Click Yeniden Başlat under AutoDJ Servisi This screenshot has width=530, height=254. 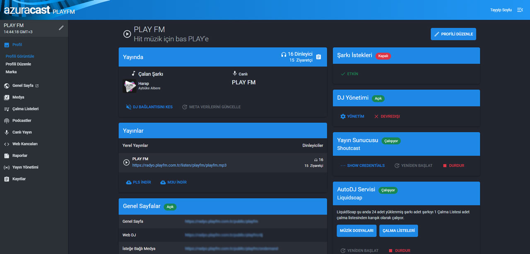(359, 251)
